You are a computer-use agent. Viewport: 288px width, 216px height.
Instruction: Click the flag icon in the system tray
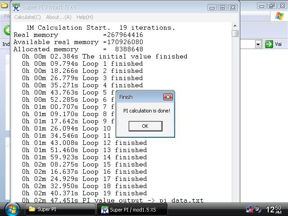point(250,209)
